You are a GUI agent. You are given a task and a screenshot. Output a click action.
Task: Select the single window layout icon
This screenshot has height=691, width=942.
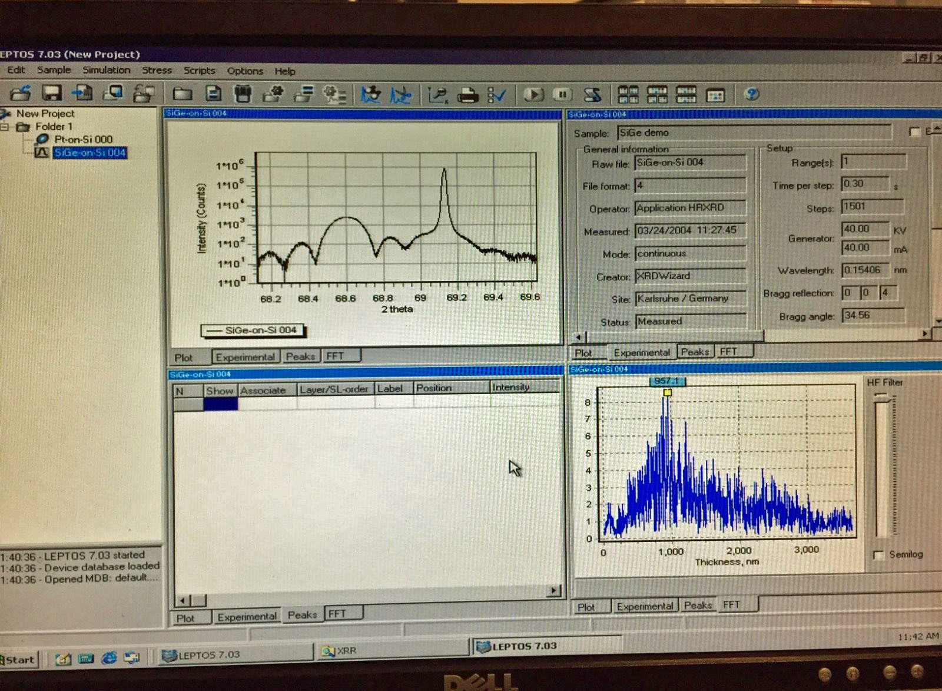click(715, 95)
